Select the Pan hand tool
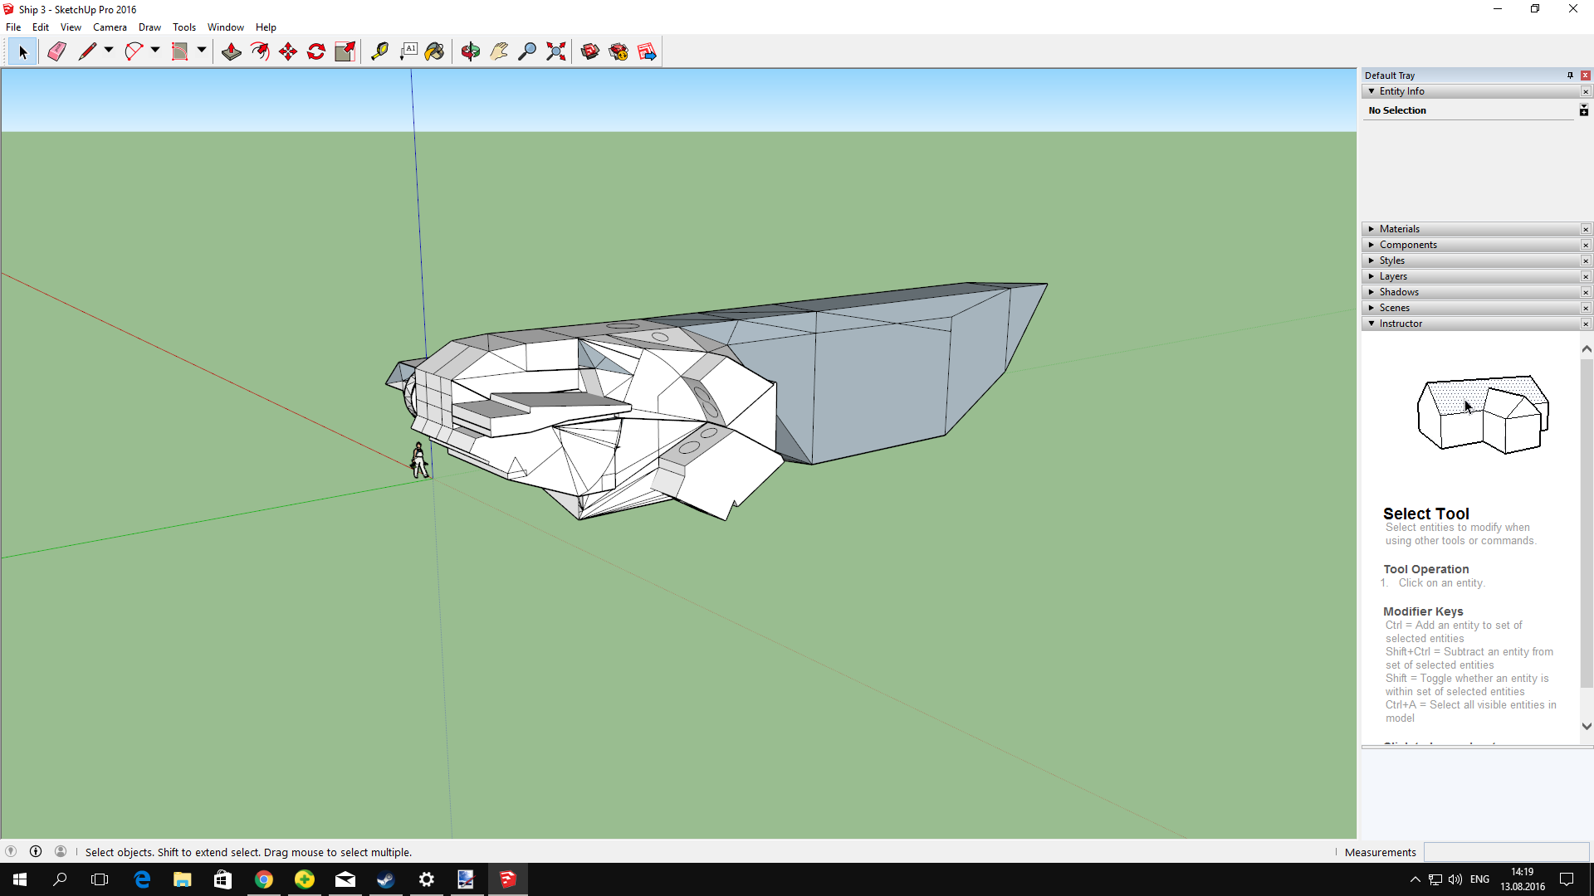Image resolution: width=1594 pixels, height=896 pixels. (x=499, y=51)
